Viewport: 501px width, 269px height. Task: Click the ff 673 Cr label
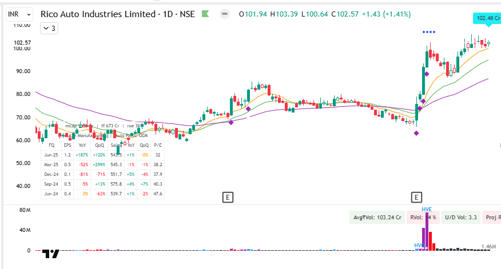click(110, 126)
